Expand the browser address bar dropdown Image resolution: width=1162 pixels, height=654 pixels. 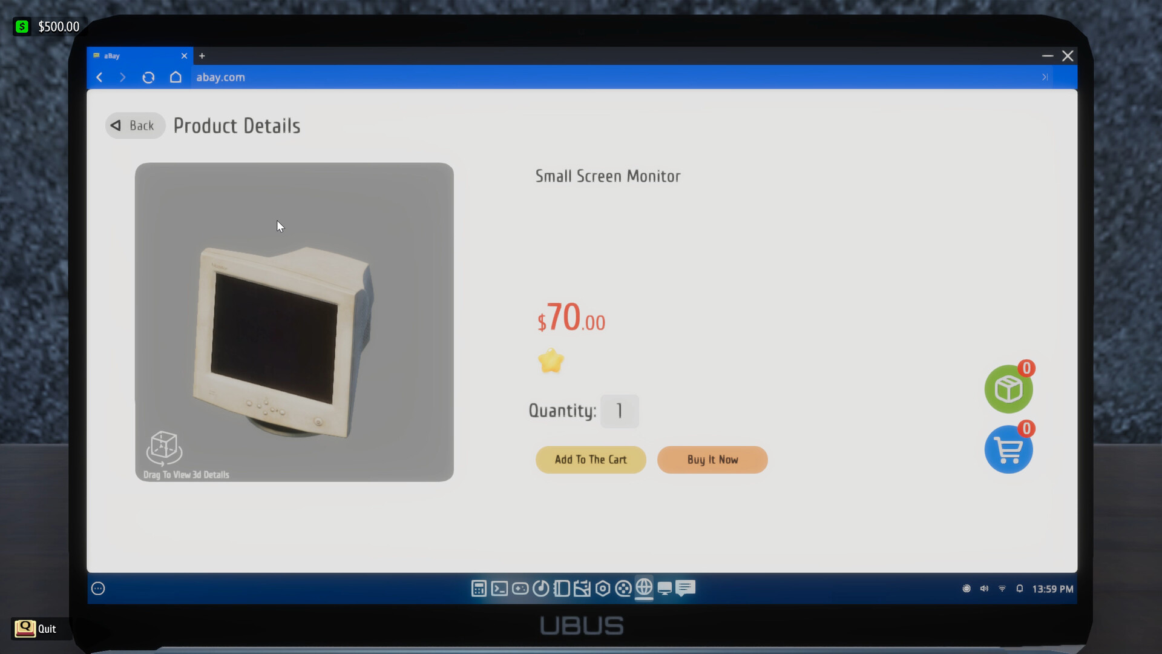(x=1043, y=77)
